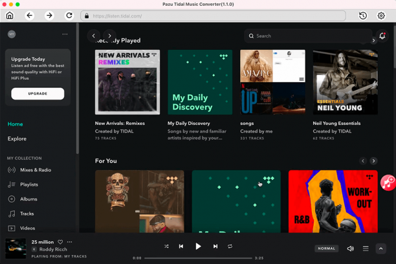396x264 pixels.
Task: Click the listen.tidal.com address field
Action: tap(213, 16)
